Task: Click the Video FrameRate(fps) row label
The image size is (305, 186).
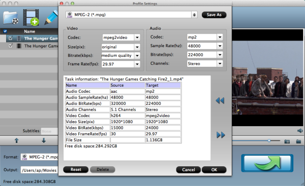Action: [86, 134]
